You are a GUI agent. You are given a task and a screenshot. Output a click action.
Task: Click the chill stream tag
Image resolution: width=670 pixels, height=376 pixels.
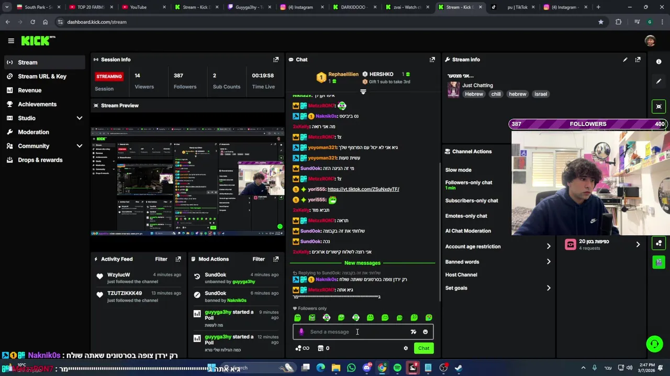coord(496,94)
